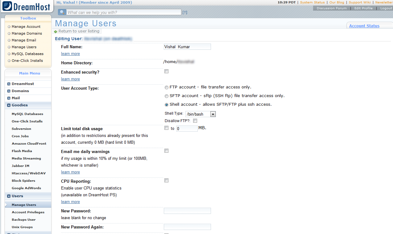Tick the Disallow FTP checkbox
393x234 pixels.
point(195,121)
